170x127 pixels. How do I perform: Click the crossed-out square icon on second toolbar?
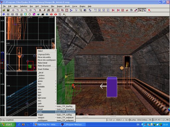[60, 14]
